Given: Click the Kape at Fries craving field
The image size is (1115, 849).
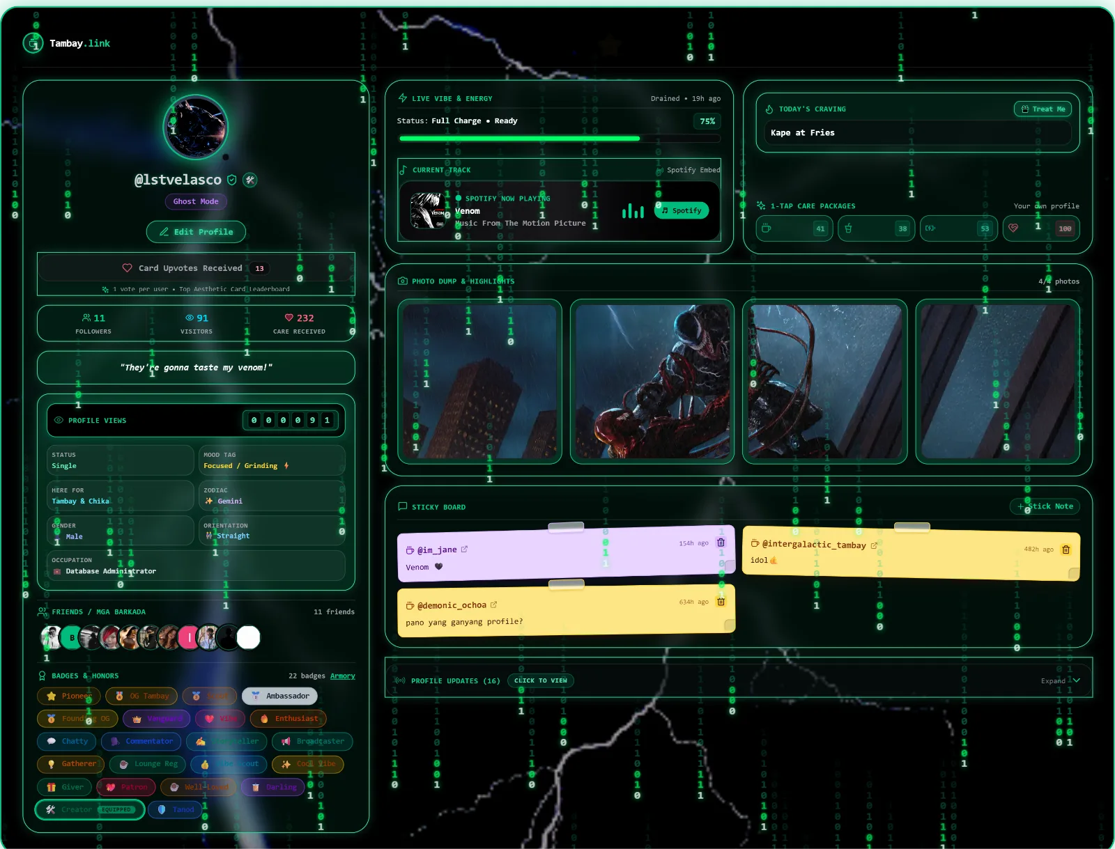Looking at the screenshot, I should pyautogui.click(x=917, y=132).
